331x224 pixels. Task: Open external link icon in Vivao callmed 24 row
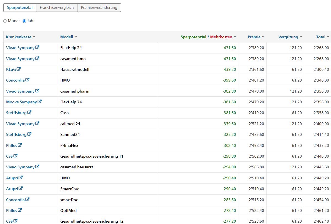coord(37,123)
